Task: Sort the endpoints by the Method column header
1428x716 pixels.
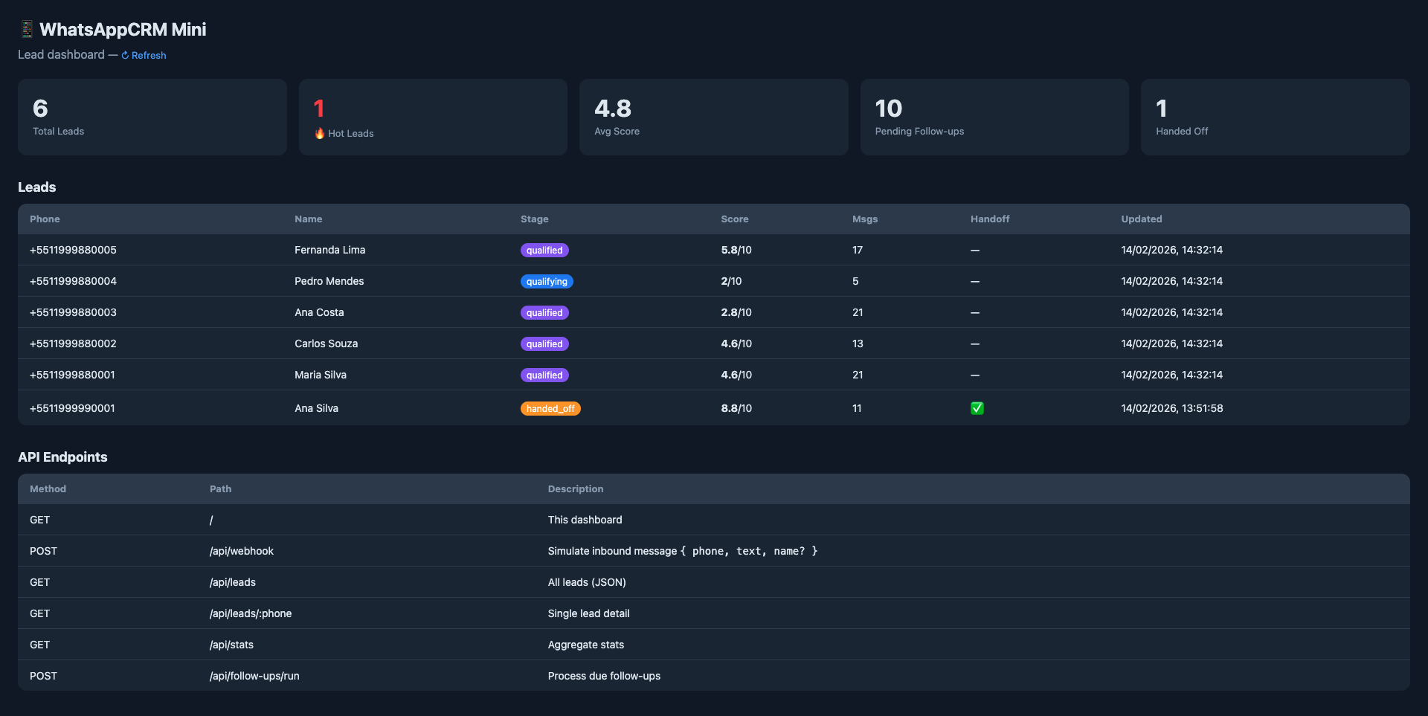Action: click(48, 488)
